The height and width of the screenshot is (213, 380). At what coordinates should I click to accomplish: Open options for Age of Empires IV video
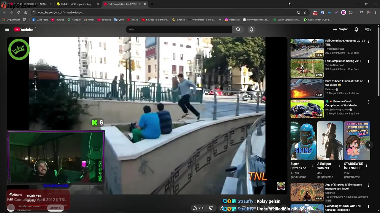coord(368,185)
